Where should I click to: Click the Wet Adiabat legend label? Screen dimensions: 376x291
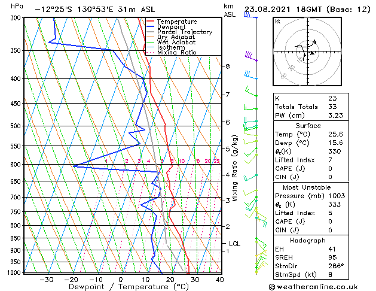tap(176, 42)
